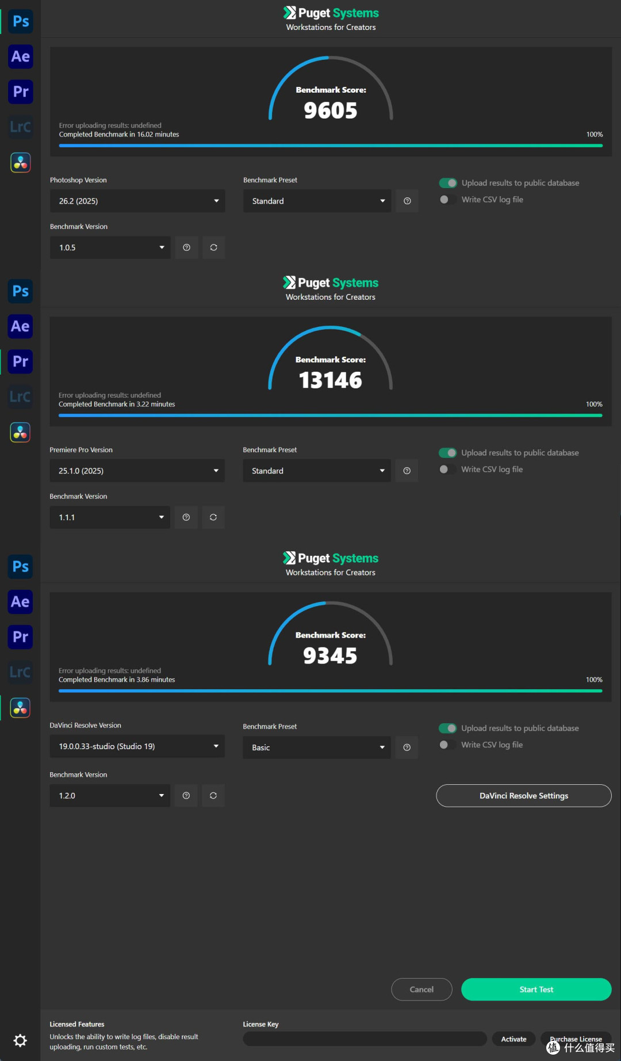Select DaVinci Resolve icon in top panel sidebar
The image size is (621, 1061).
pyautogui.click(x=21, y=162)
